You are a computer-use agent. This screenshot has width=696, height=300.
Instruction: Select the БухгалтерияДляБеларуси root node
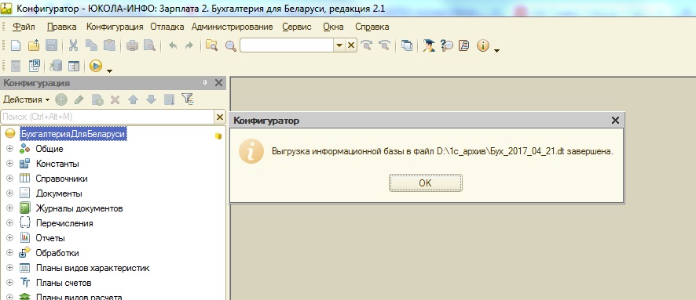pos(73,134)
